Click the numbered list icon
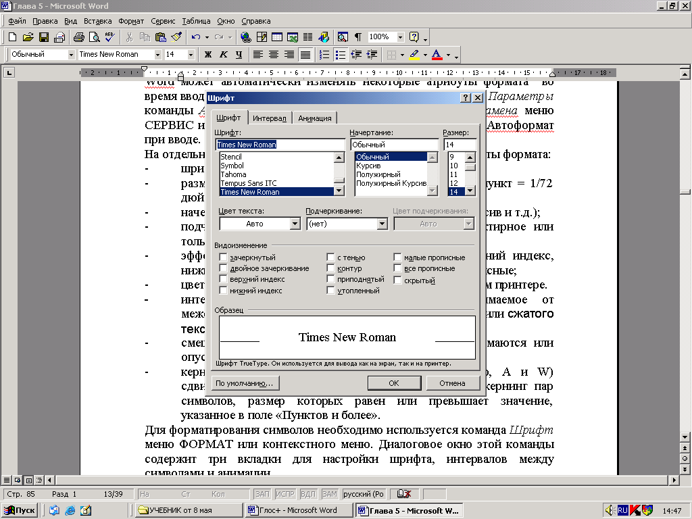 click(x=324, y=54)
